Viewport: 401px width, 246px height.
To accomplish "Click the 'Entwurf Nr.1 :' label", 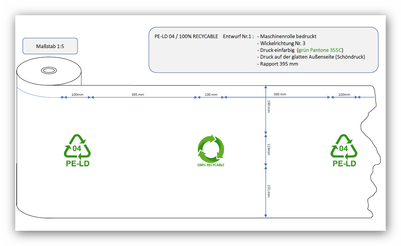I will coord(238,36).
